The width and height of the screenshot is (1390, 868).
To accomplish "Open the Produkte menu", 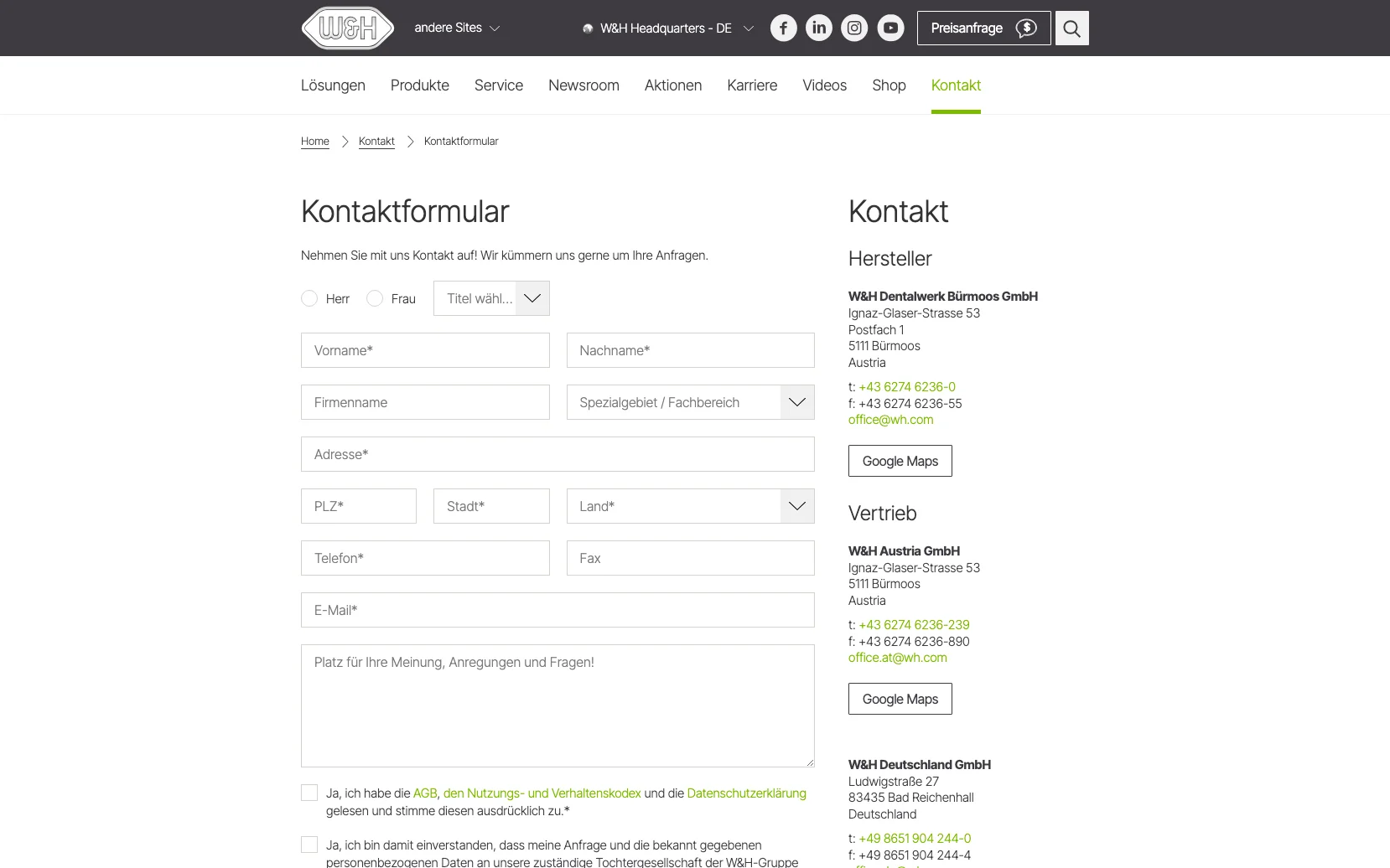I will [x=420, y=85].
